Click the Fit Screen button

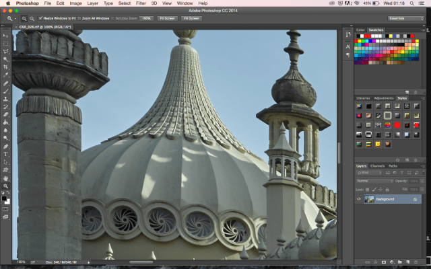tap(168, 18)
